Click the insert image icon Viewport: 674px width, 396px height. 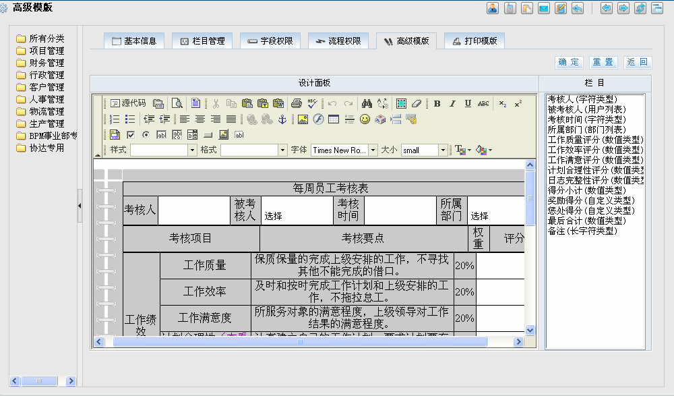point(303,119)
